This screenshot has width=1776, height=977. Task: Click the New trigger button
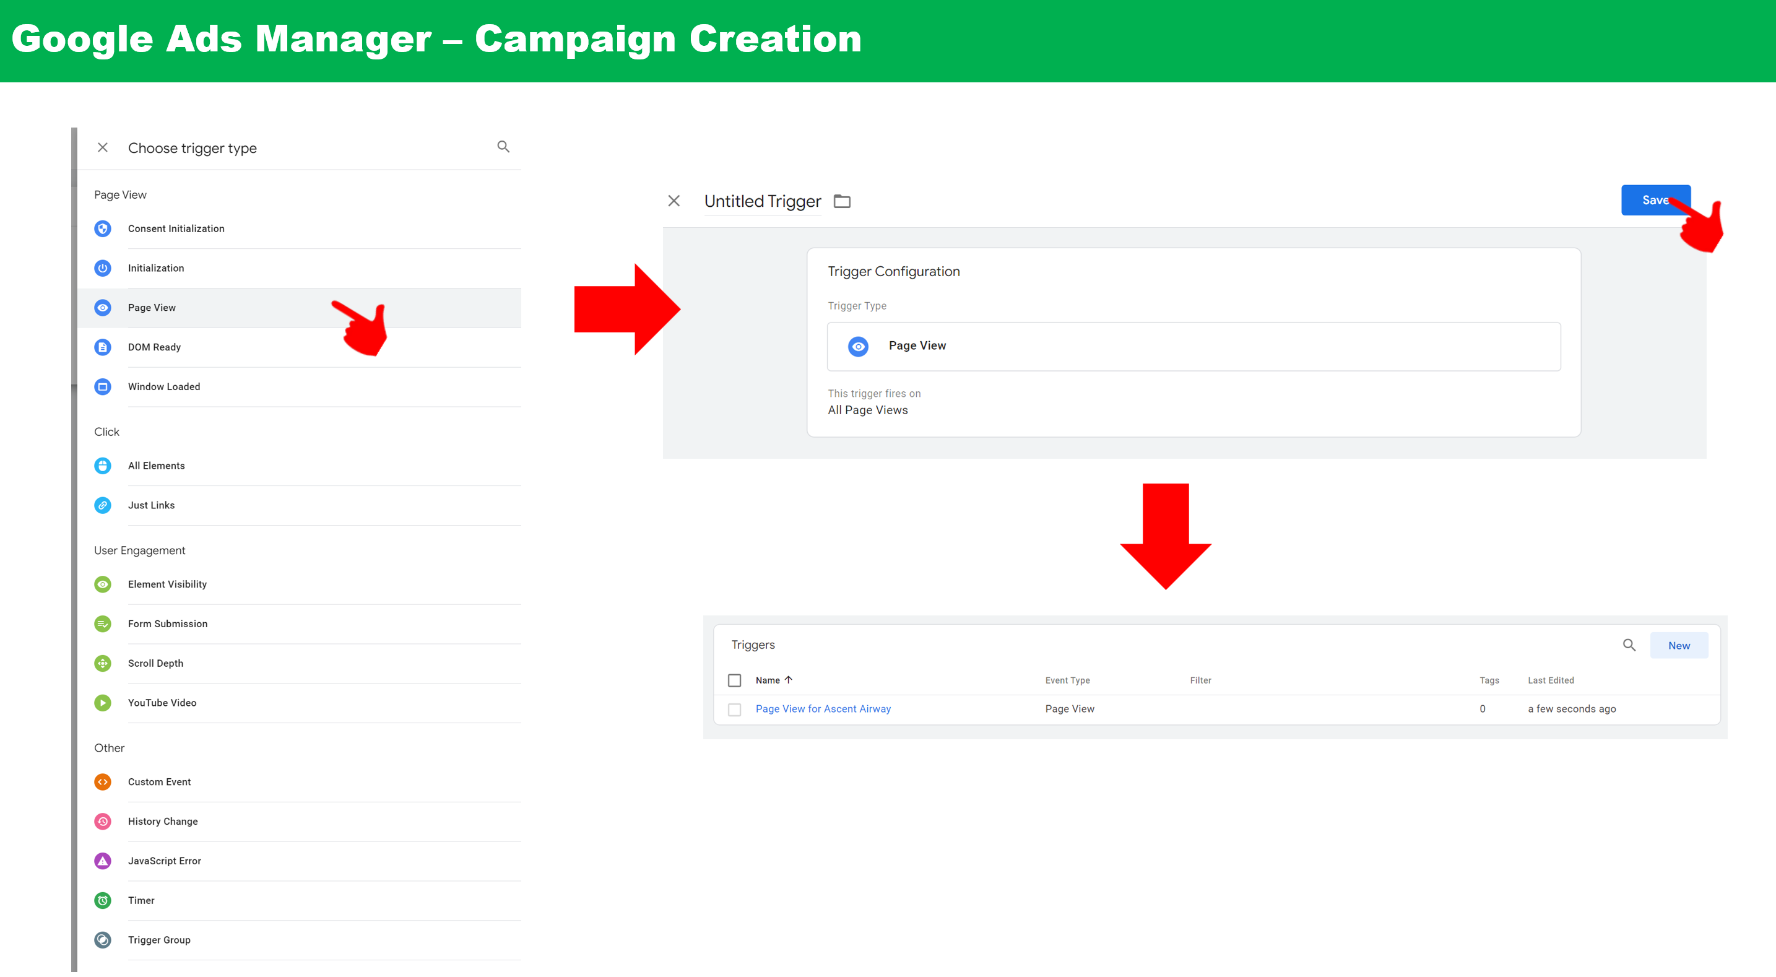1678,645
